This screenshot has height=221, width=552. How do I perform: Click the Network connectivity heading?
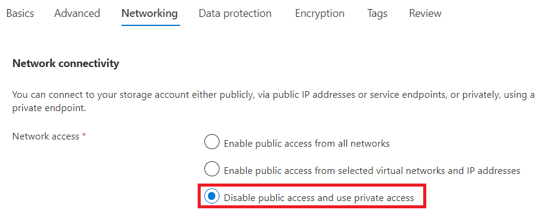[65, 63]
